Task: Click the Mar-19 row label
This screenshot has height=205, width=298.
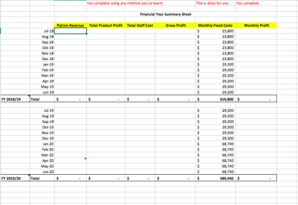Action: point(47,76)
